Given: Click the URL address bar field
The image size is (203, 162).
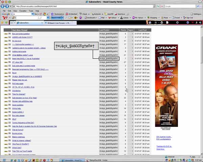Looking at the screenshot, I should [83, 6].
